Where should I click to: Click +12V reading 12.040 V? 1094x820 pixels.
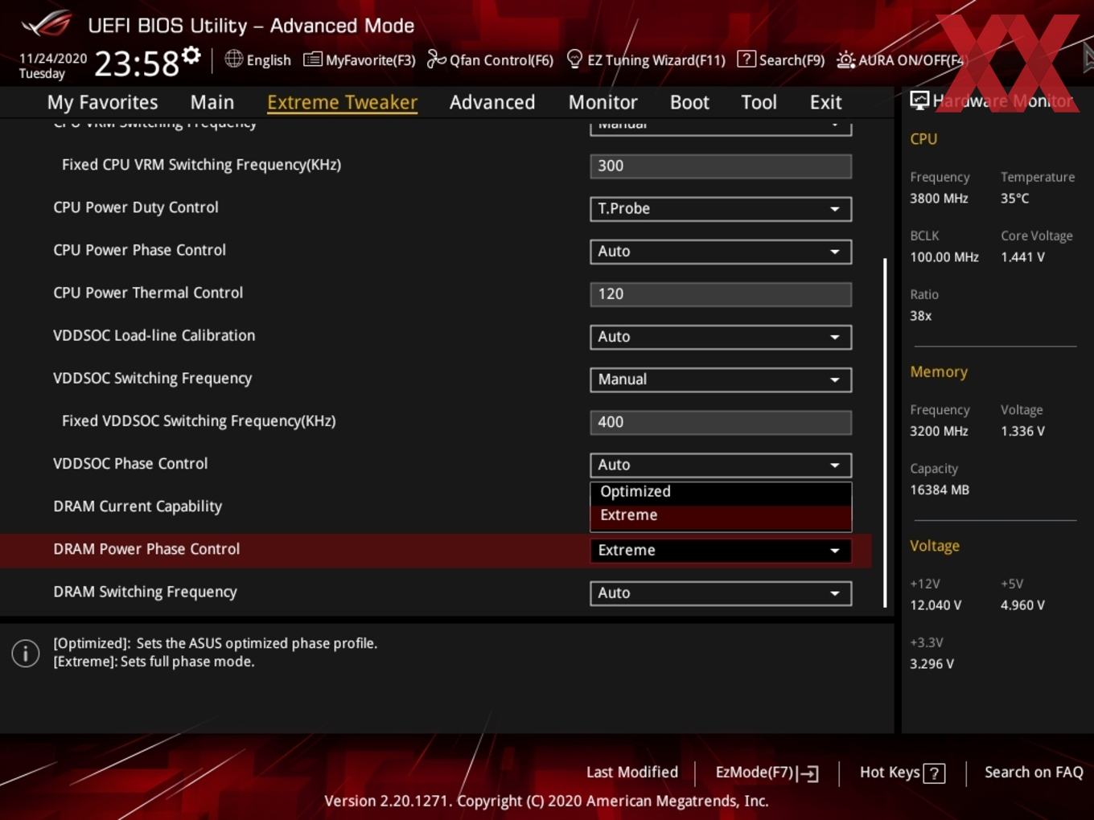(x=936, y=605)
